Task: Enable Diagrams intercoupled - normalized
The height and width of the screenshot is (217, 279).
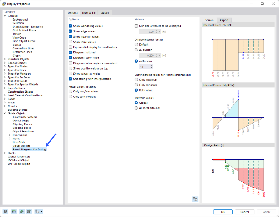Action: 70,63
